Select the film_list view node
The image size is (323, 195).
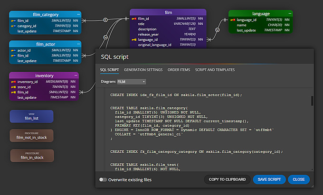click(31, 117)
